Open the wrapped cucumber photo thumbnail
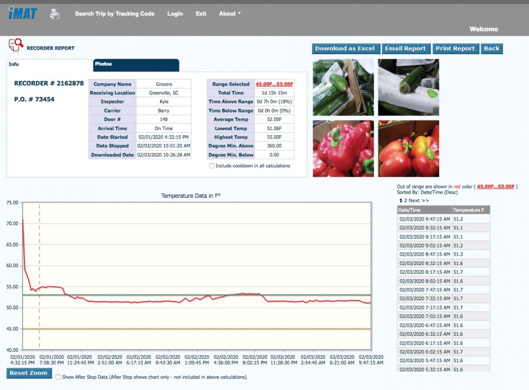Viewport: 529px width, 390px height. tap(408, 87)
